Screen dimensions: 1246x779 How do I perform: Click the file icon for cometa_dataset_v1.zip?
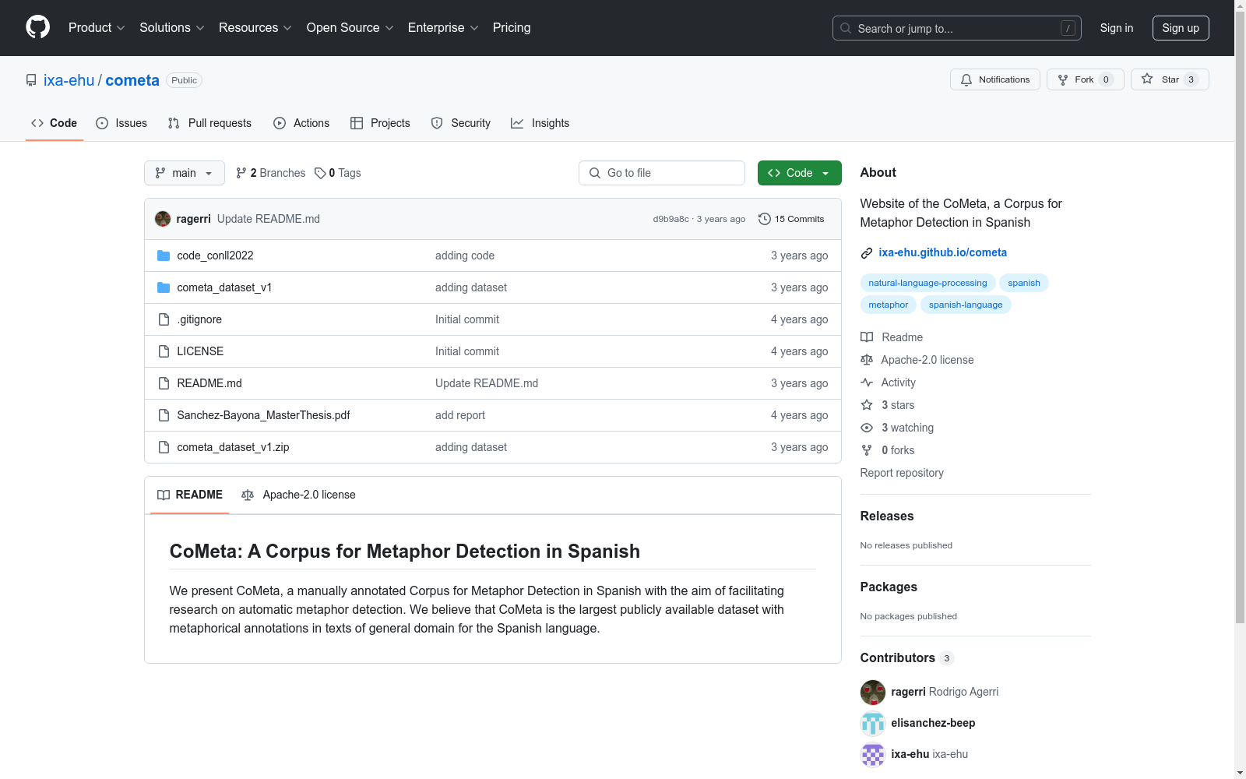pyautogui.click(x=164, y=447)
